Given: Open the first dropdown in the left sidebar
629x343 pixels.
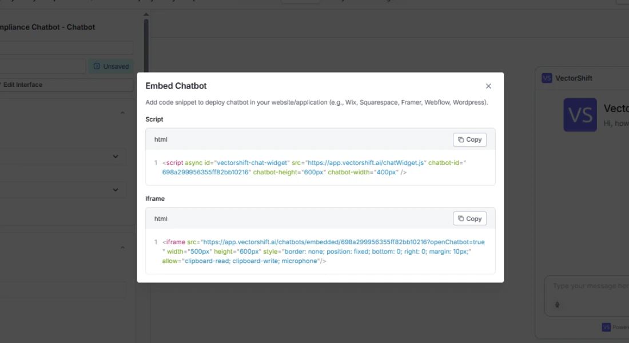Looking at the screenshot, I should click(x=116, y=156).
